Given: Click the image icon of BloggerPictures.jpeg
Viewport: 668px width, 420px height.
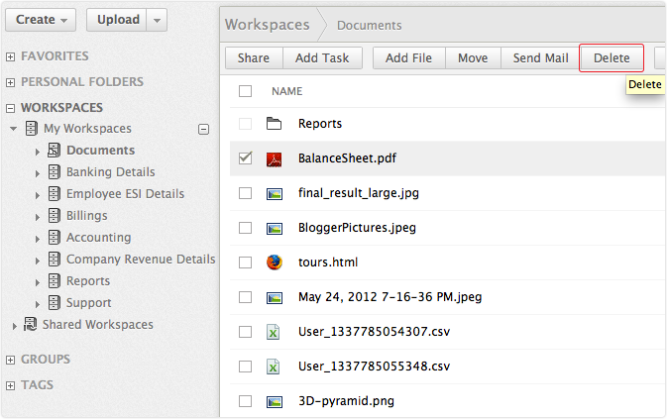Looking at the screenshot, I should [275, 229].
